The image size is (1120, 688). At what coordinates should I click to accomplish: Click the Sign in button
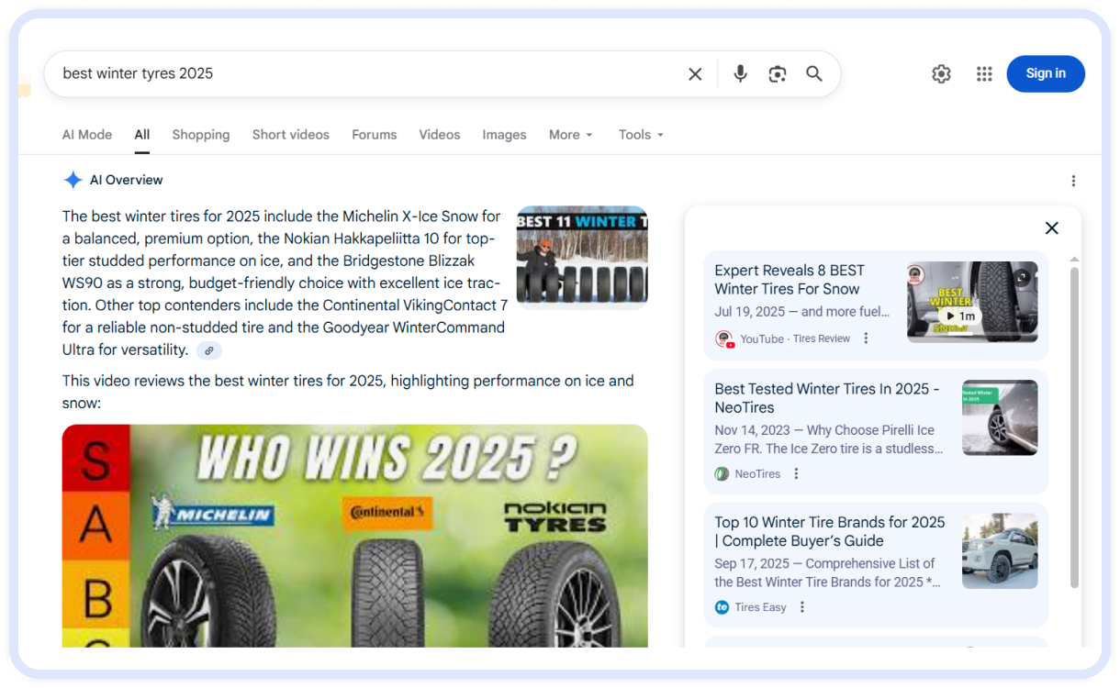click(1045, 74)
